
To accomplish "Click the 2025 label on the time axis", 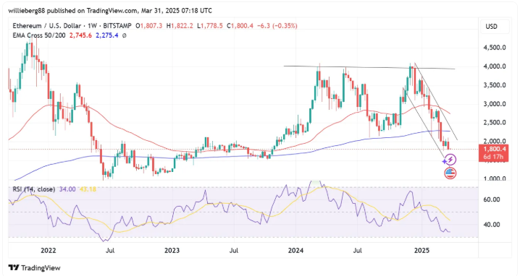I will [422, 250].
